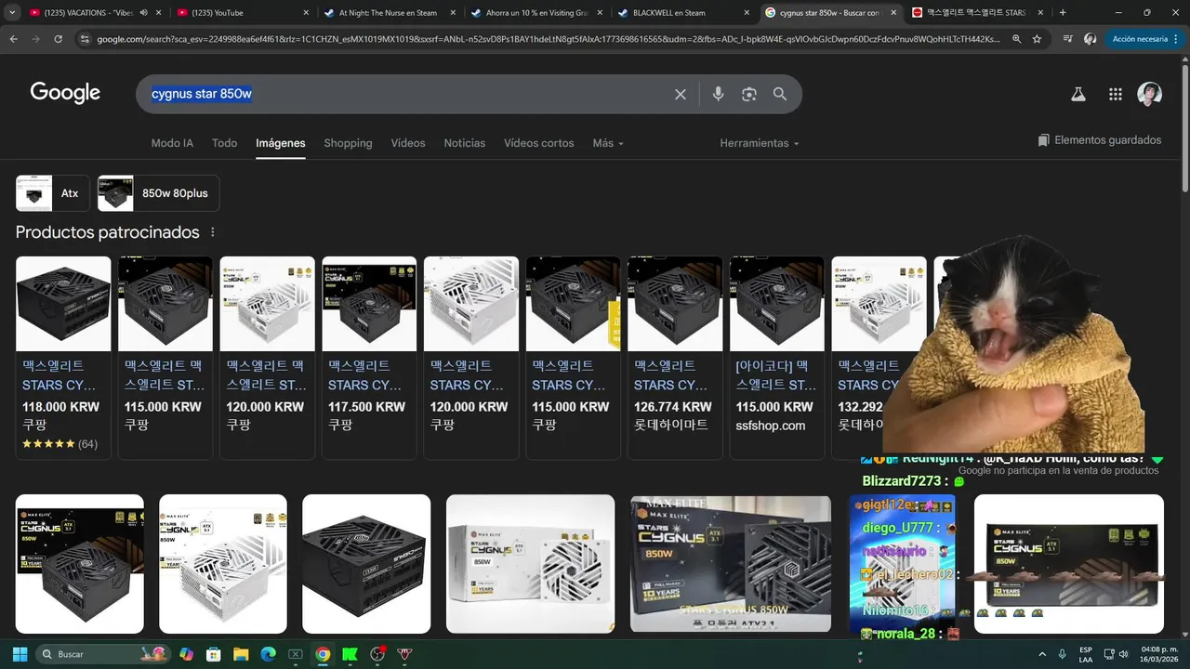Expand the Más dropdown in search filters
The image size is (1190, 669).
point(608,143)
